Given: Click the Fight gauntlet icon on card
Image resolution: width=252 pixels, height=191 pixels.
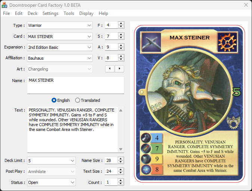Looking at the screenshot, I should [x=146, y=138].
